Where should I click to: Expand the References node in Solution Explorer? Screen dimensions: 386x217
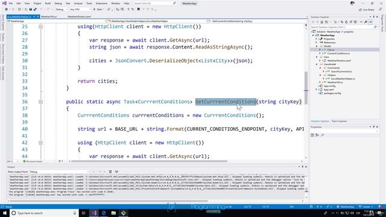[317, 43]
